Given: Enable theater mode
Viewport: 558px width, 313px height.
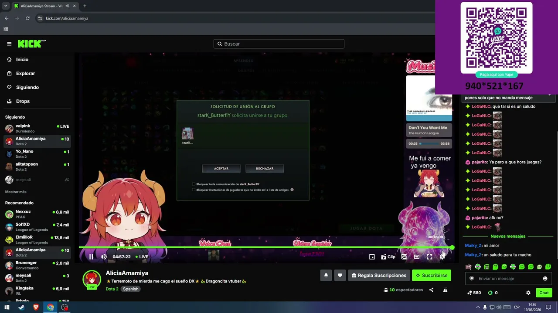Looking at the screenshot, I should 417,257.
